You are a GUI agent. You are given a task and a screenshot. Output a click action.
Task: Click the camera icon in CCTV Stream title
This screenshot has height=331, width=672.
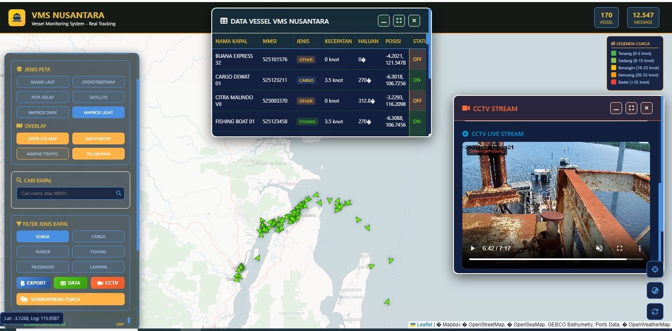[x=466, y=109]
